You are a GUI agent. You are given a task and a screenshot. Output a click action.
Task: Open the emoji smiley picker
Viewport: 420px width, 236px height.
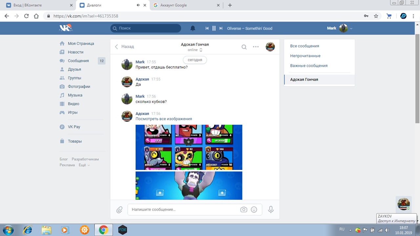[254, 209]
